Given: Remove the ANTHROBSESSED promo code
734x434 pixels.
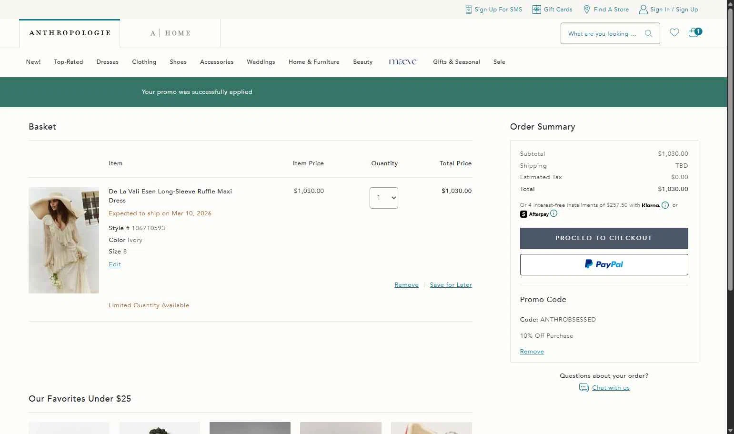Looking at the screenshot, I should coord(532,352).
